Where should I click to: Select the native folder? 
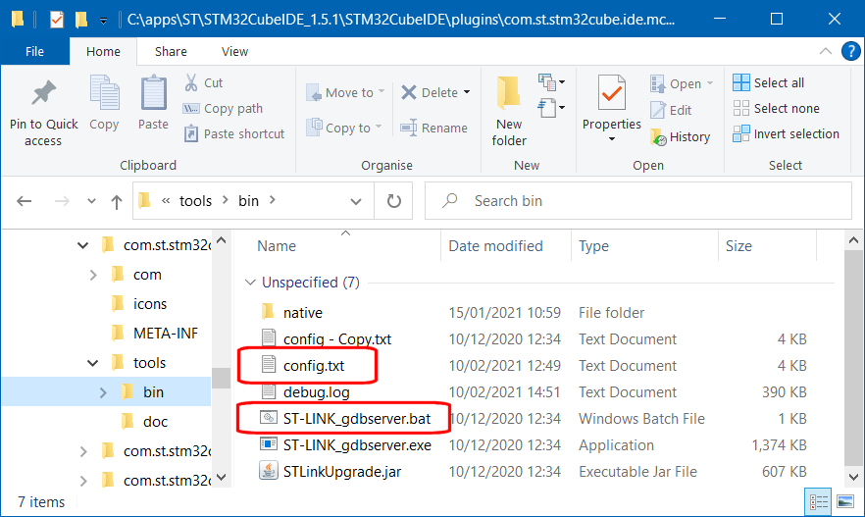[303, 313]
